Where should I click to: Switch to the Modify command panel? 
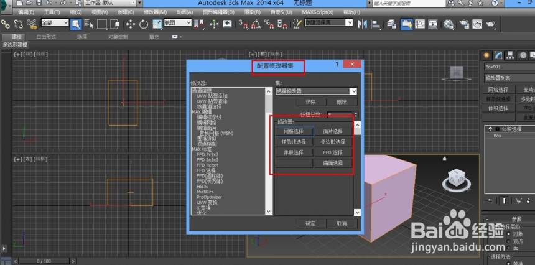(498, 55)
